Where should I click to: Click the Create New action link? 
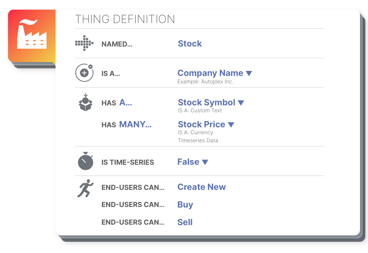(202, 187)
